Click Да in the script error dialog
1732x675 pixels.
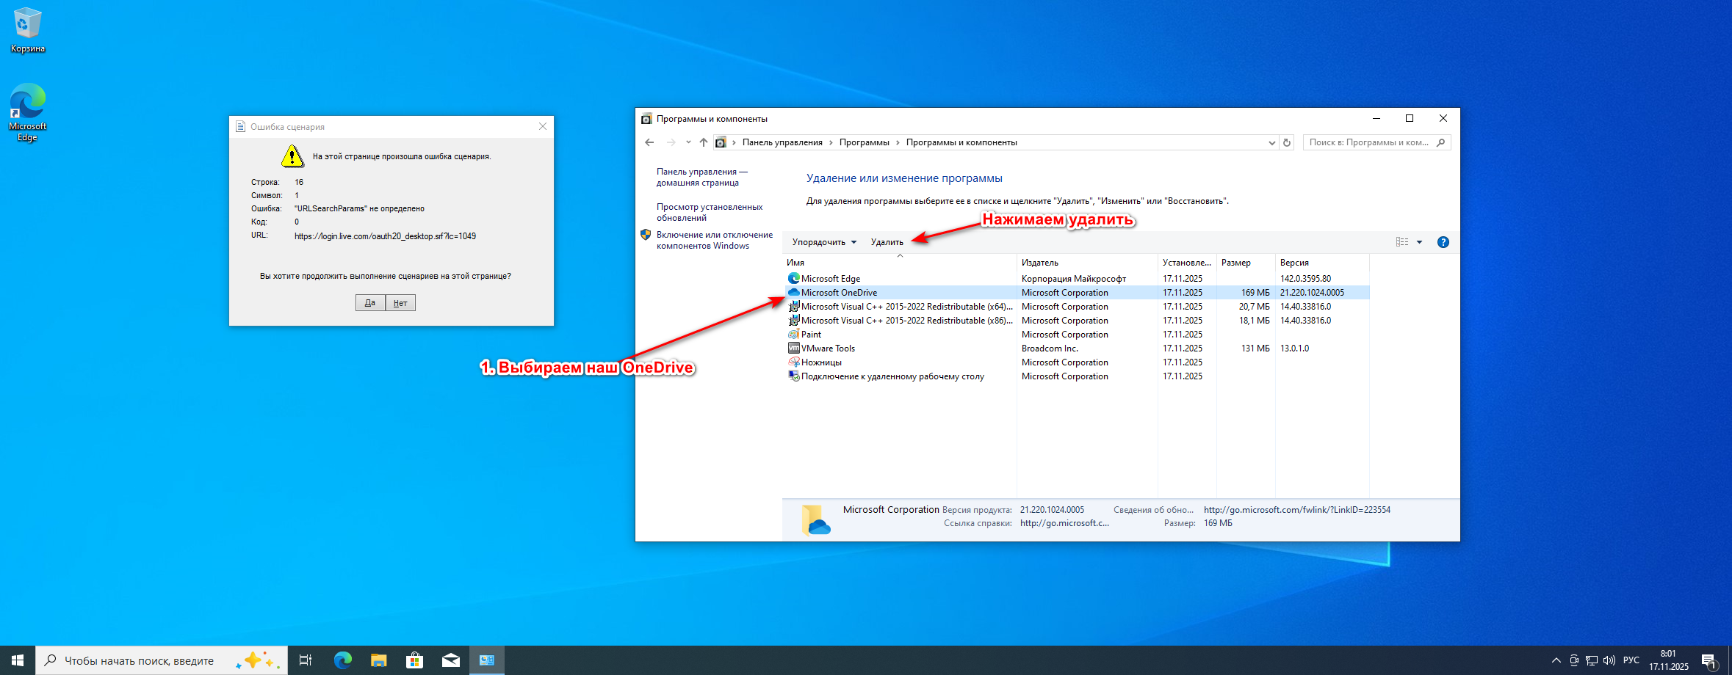coord(370,303)
